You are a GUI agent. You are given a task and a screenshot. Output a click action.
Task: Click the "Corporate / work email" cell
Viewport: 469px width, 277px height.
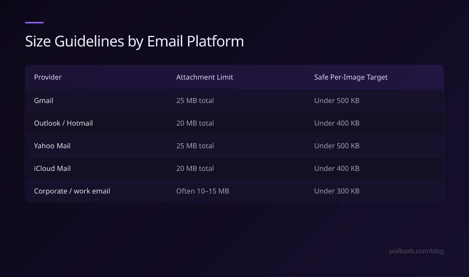tap(72, 191)
